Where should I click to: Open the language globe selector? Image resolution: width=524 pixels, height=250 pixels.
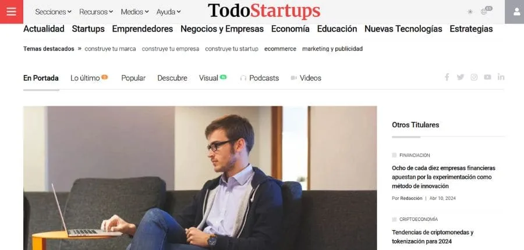pyautogui.click(x=486, y=10)
